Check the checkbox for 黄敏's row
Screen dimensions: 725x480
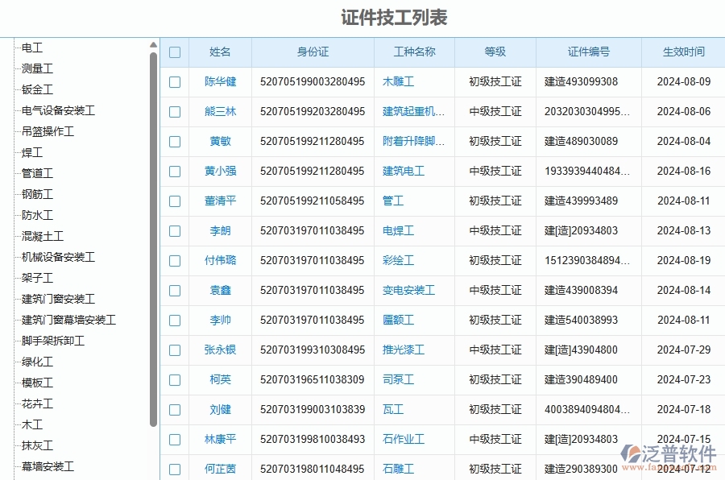[x=175, y=141]
